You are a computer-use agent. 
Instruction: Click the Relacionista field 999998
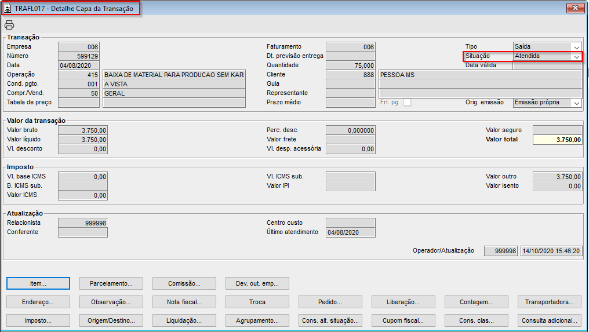(83, 223)
